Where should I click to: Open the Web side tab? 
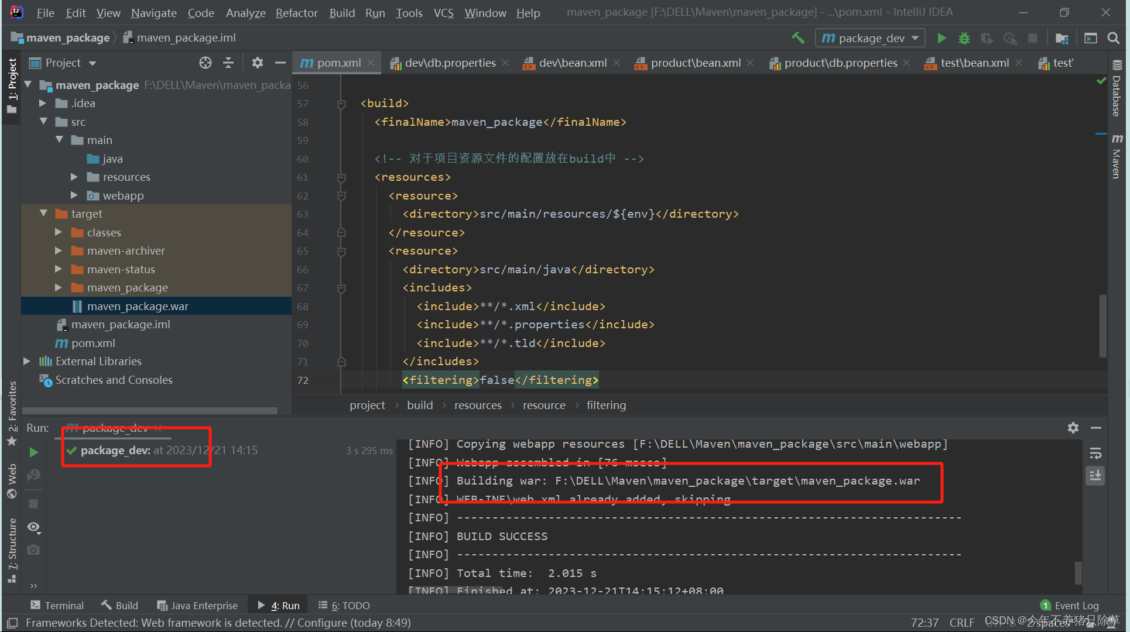12,481
